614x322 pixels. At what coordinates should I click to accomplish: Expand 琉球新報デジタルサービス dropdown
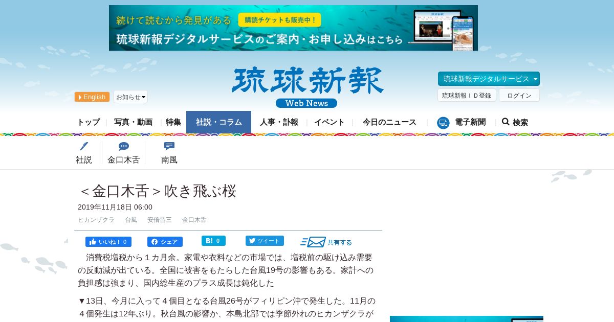(489, 79)
